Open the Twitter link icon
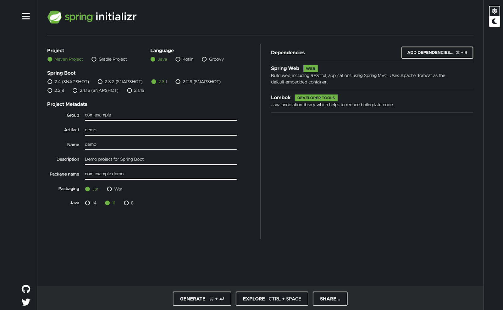This screenshot has height=310, width=503. pos(26,302)
